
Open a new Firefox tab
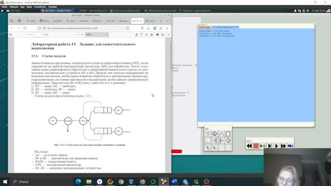tap(161, 21)
